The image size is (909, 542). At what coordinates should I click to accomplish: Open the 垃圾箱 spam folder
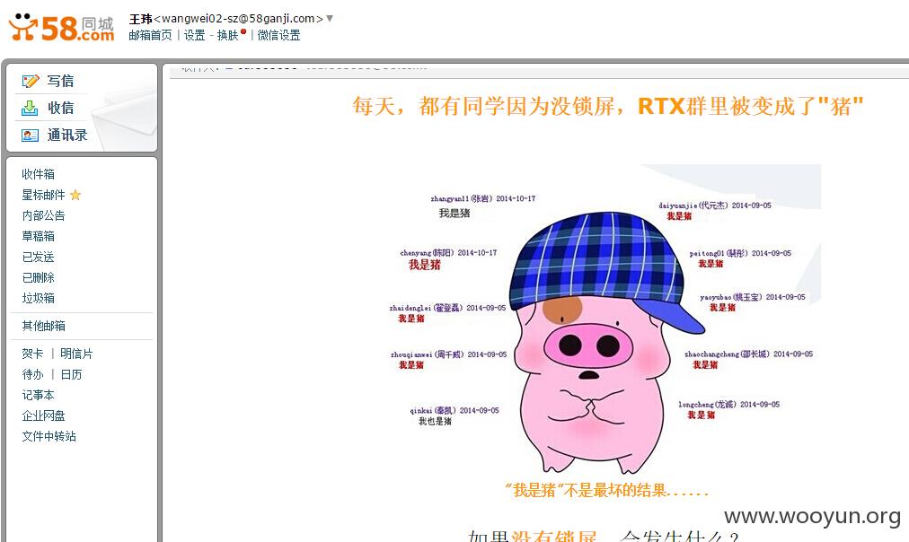pyautogui.click(x=39, y=298)
